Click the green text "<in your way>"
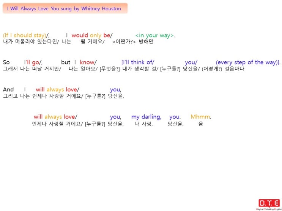The image size is (282, 211). pyautogui.click(x=155, y=35)
